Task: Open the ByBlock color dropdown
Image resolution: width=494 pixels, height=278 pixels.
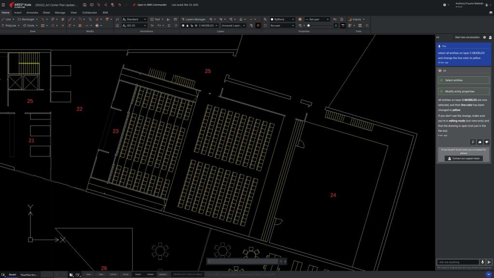Action: (x=282, y=19)
